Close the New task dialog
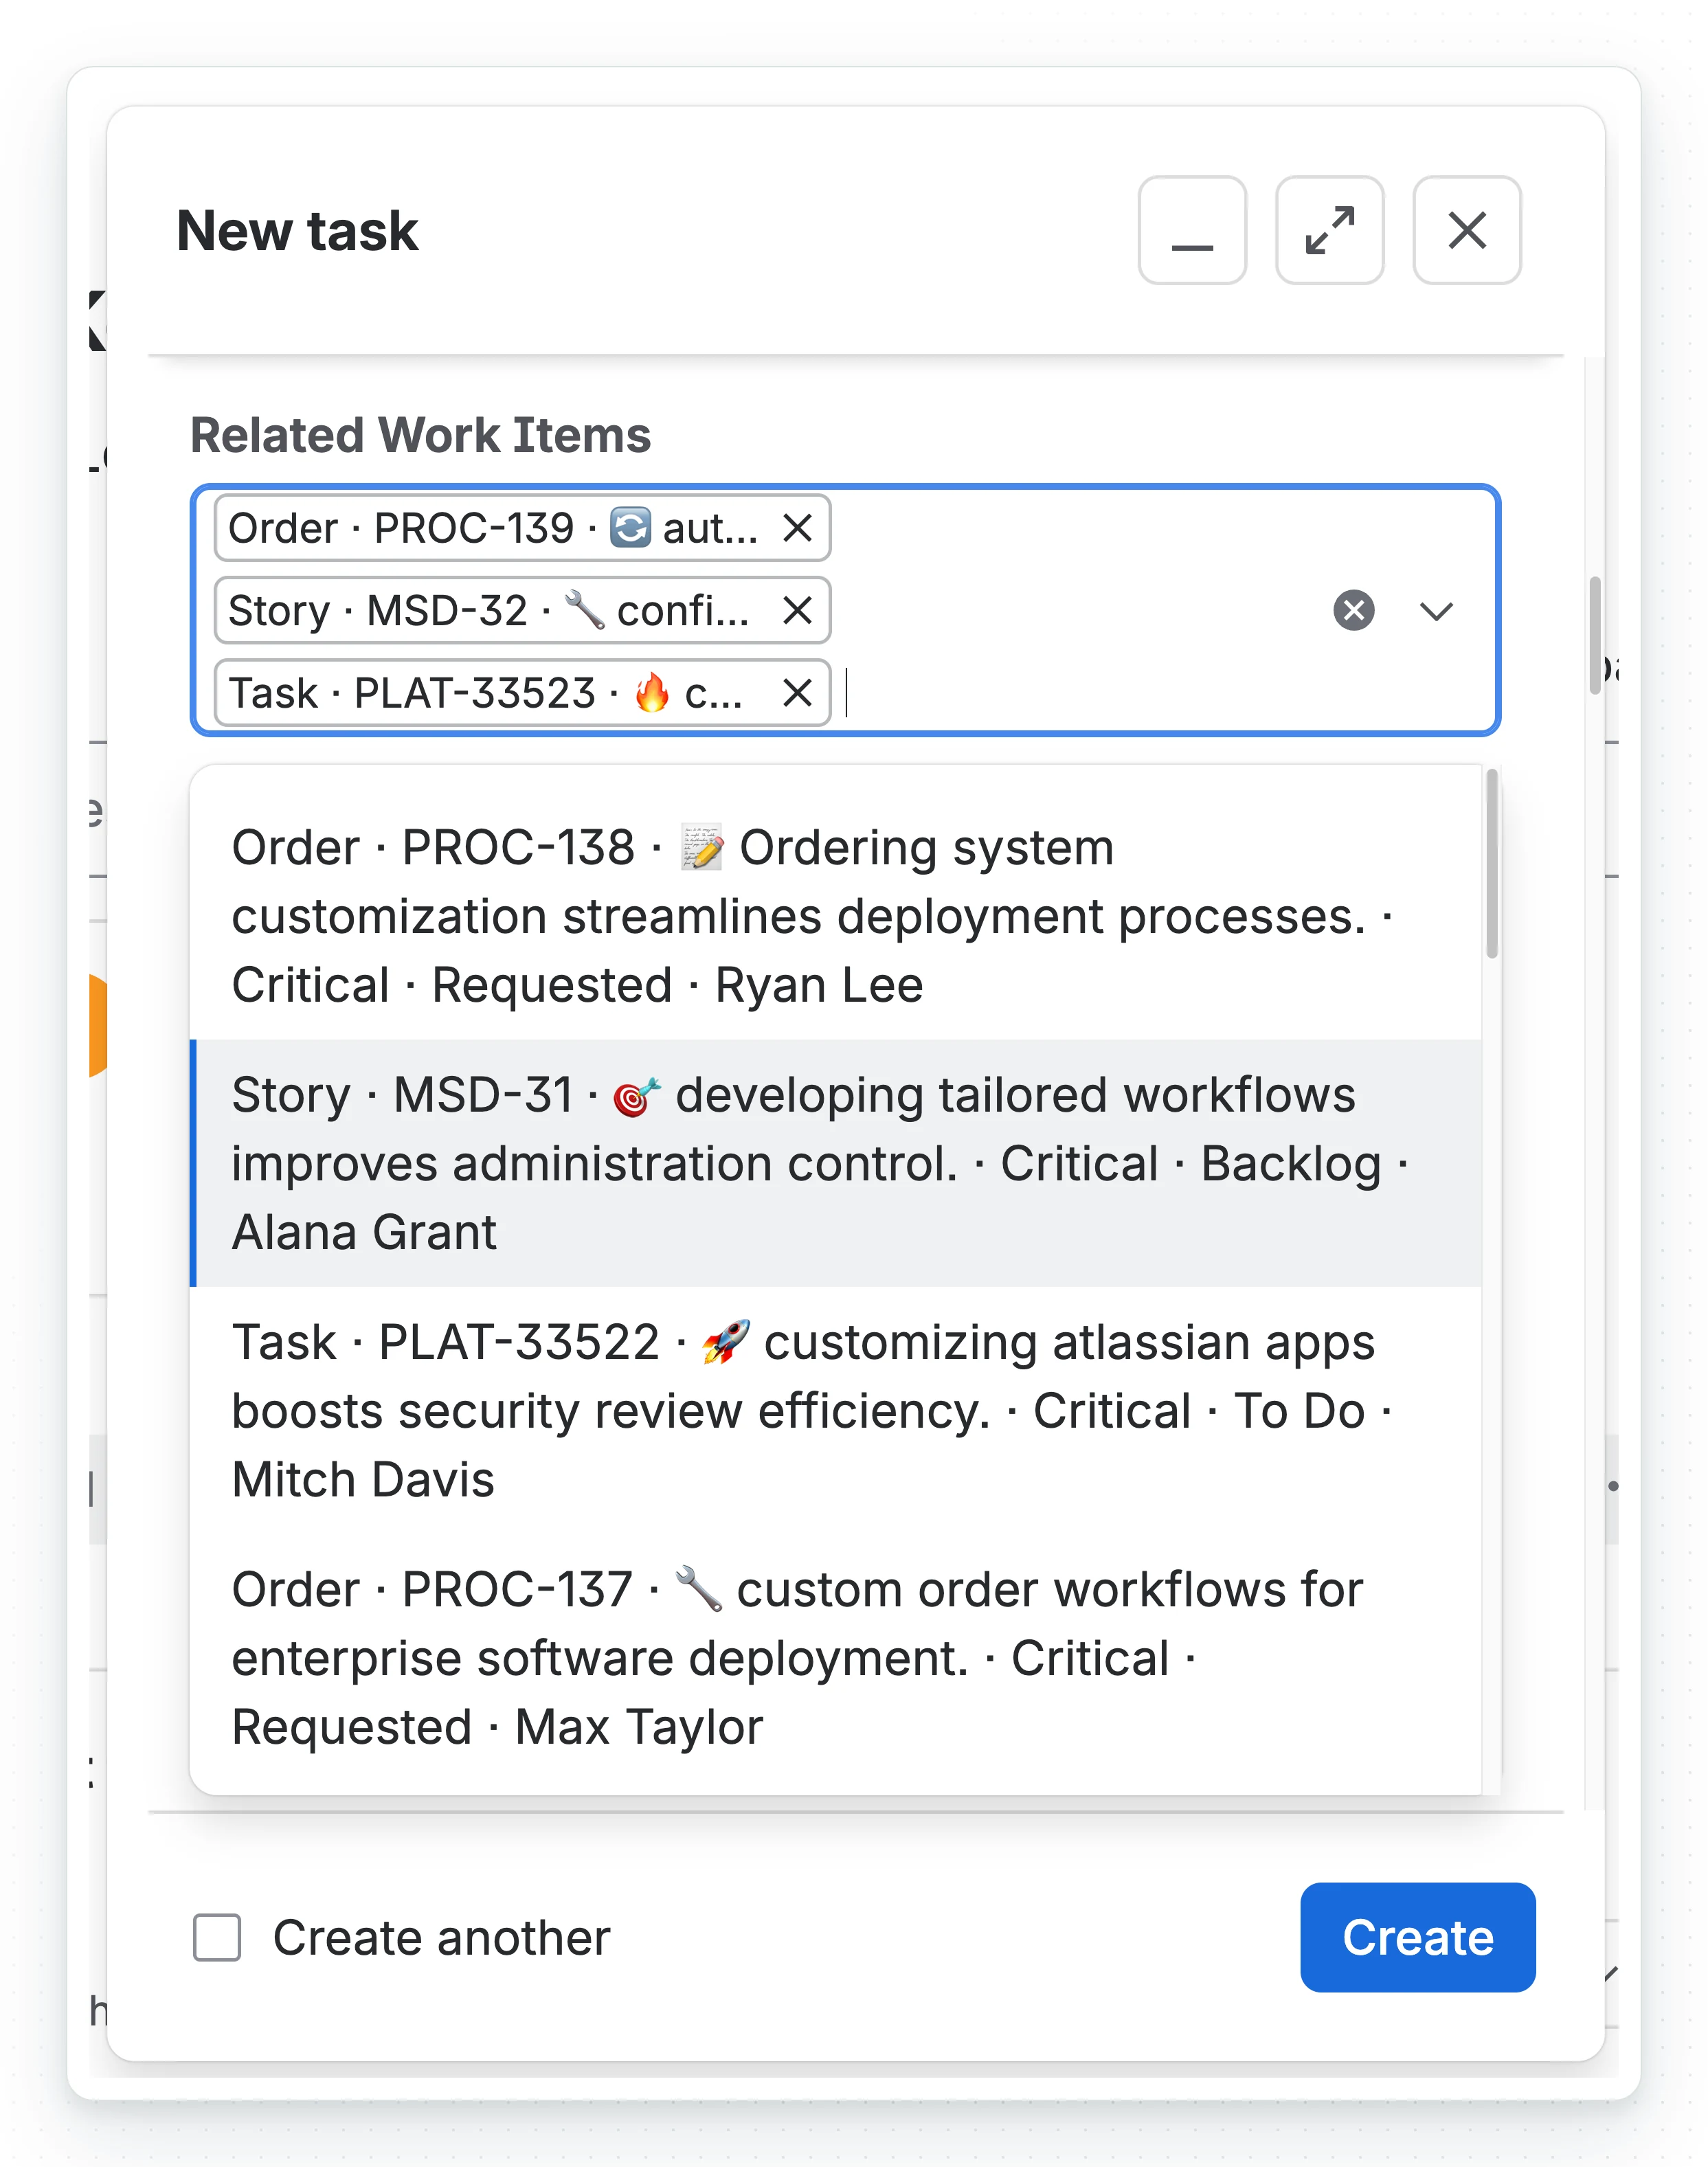Image resolution: width=1708 pixels, height=2167 pixels. tap(1467, 231)
